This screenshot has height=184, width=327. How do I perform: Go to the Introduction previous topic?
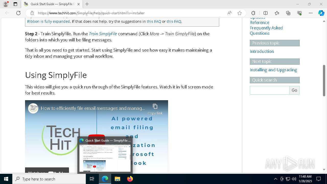[x=262, y=51]
